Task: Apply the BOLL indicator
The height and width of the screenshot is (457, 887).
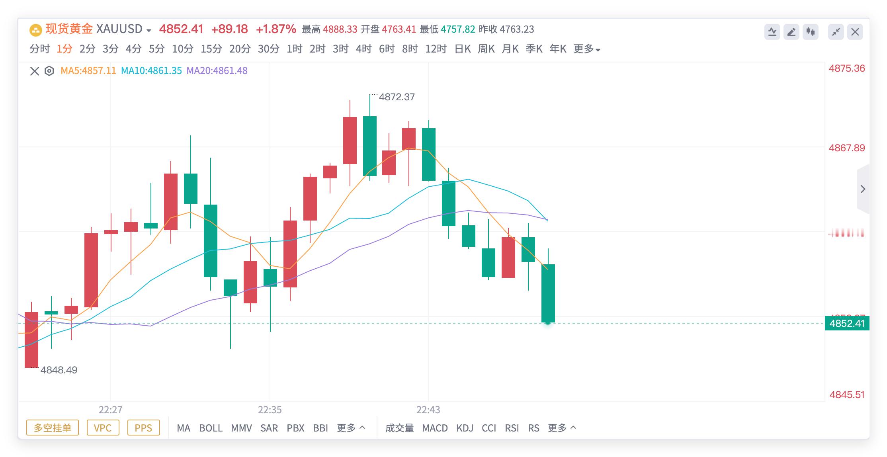Action: (x=211, y=428)
